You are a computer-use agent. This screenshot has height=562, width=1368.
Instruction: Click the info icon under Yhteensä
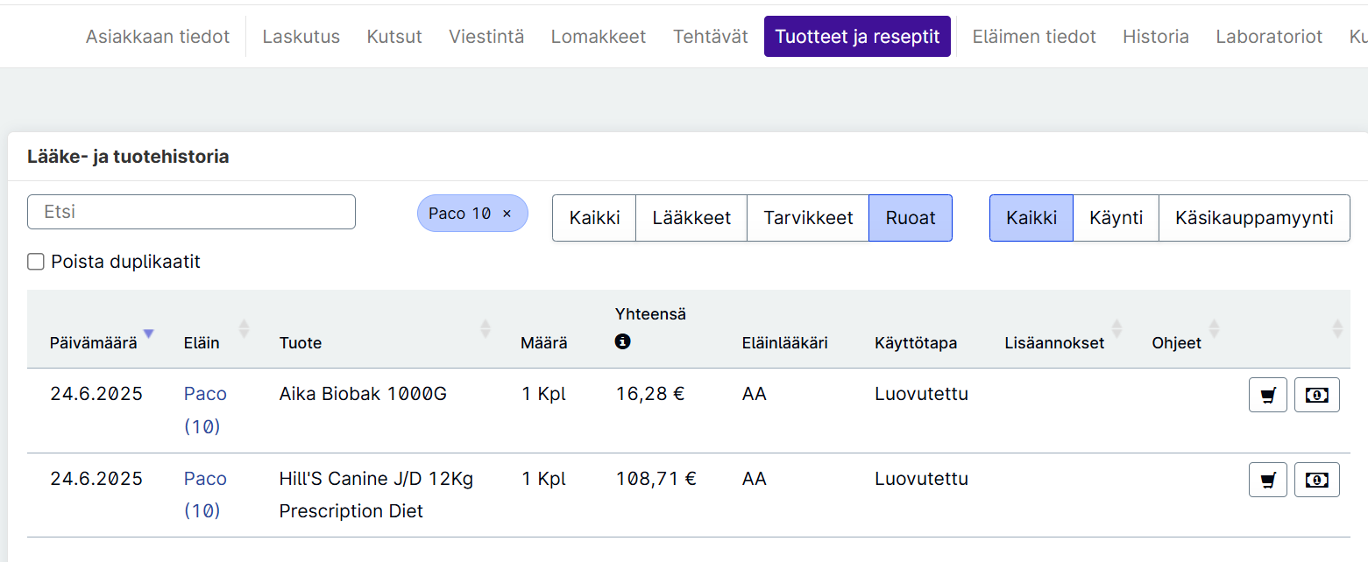[623, 341]
